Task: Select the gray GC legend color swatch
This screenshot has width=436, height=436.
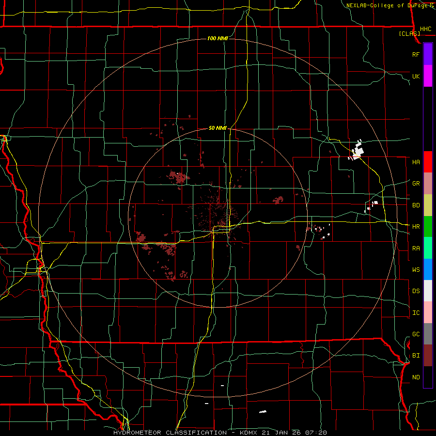Action: tap(428, 334)
